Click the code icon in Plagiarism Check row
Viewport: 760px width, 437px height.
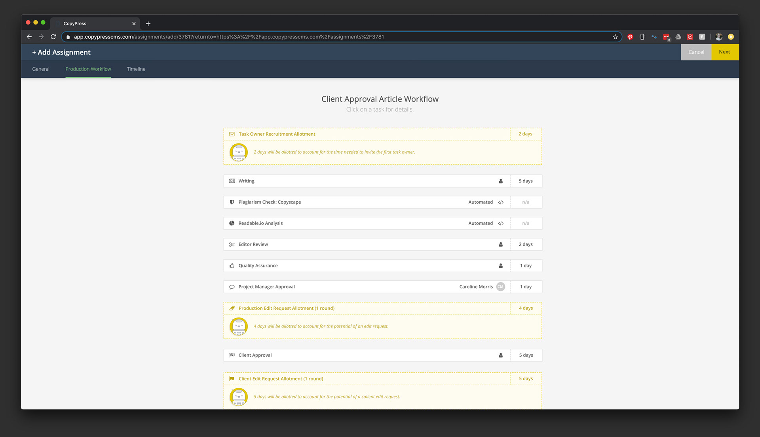pyautogui.click(x=501, y=202)
